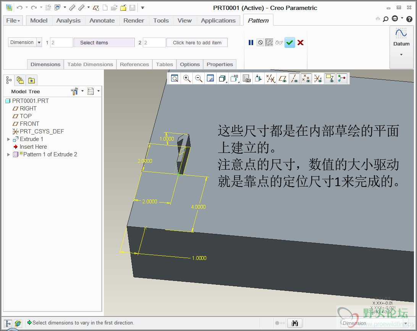Toggle plane display eye icon
Viewport: 417px width, 331px height.
[x=283, y=78]
